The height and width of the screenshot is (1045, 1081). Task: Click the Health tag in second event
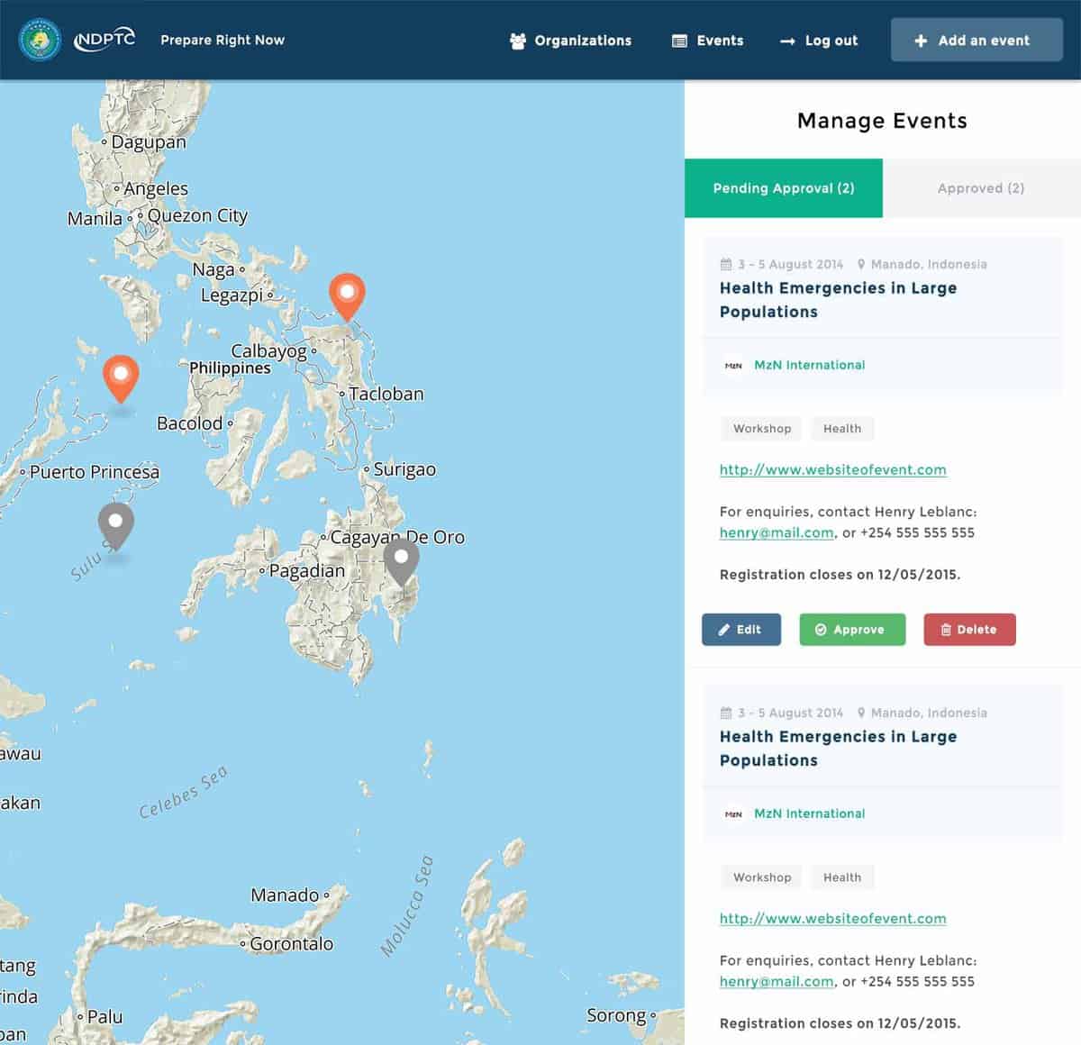coord(842,877)
